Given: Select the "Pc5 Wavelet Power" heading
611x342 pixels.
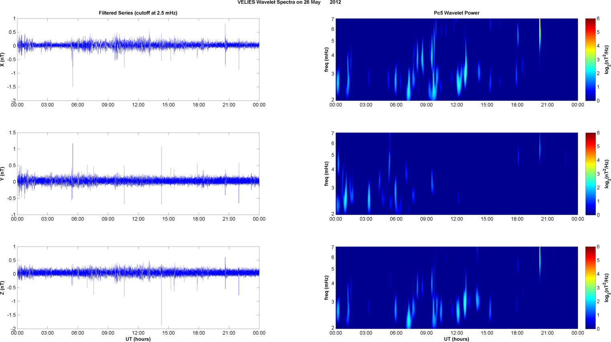Looking at the screenshot, I should (x=456, y=13).
